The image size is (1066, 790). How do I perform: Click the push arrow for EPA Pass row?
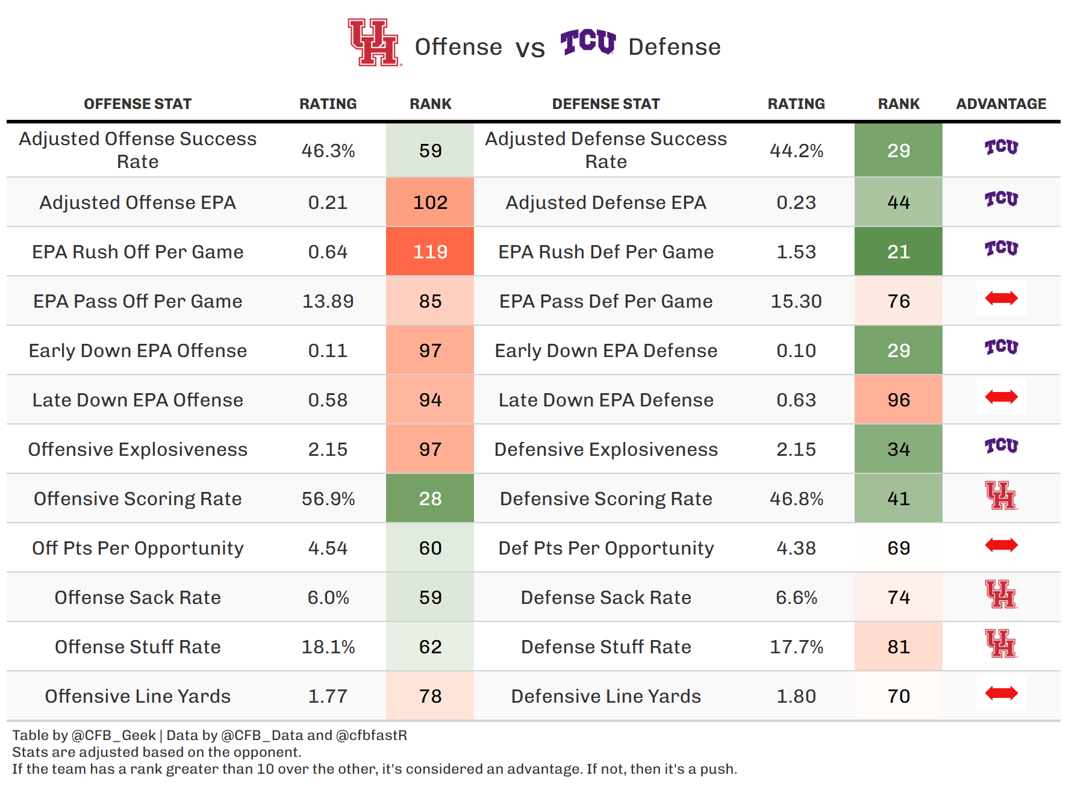1001,298
